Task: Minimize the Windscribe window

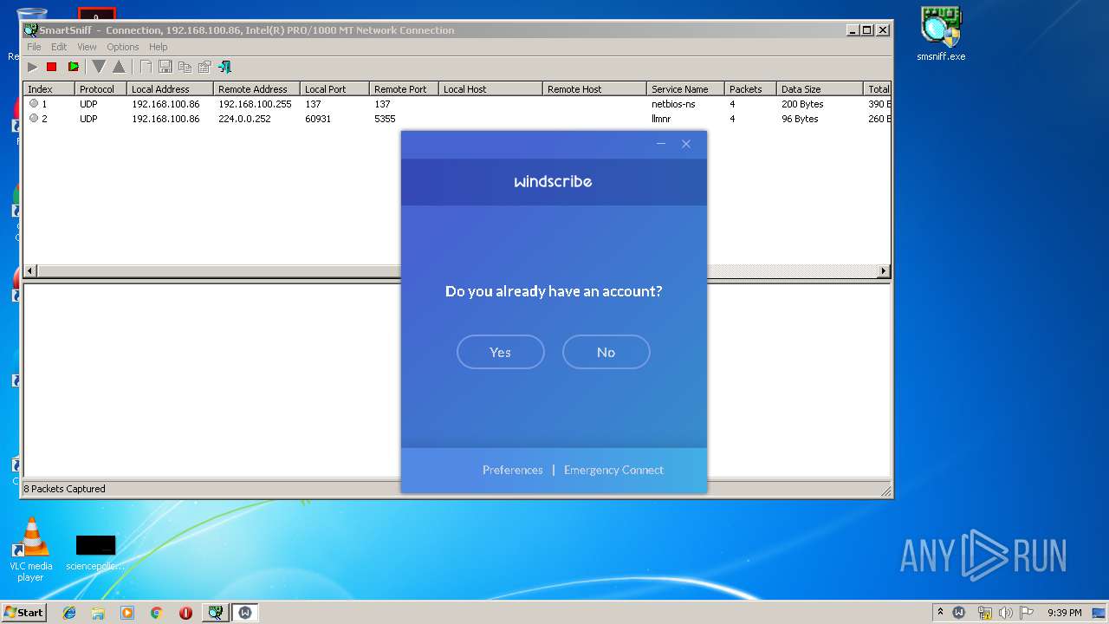Action: [x=661, y=144]
